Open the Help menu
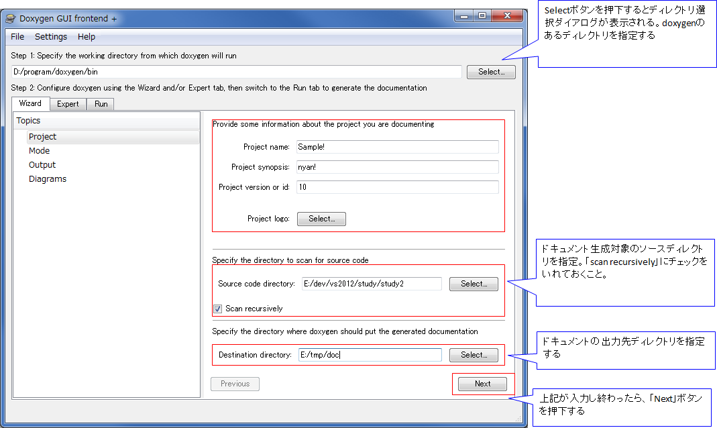Image resolution: width=717 pixels, height=428 pixels. tap(87, 37)
